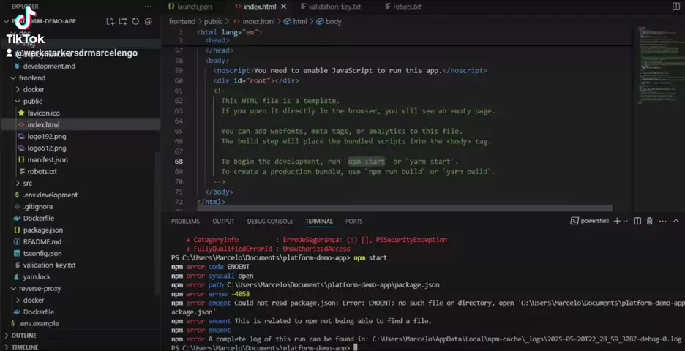
Task: Select the TERMINAL panel tab
Action: point(319,222)
